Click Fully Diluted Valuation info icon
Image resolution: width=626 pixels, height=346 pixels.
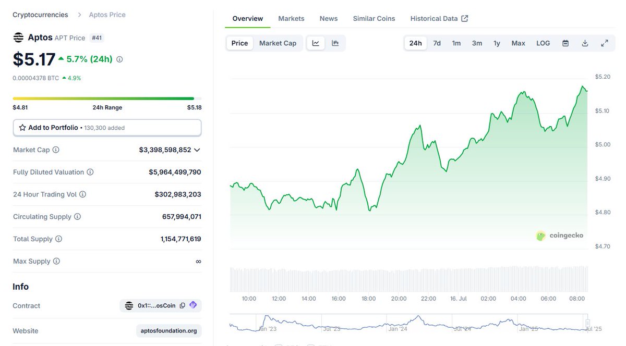pos(90,172)
